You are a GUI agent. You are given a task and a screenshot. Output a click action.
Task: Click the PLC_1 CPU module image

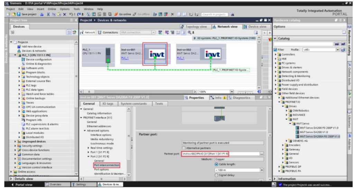108,55
